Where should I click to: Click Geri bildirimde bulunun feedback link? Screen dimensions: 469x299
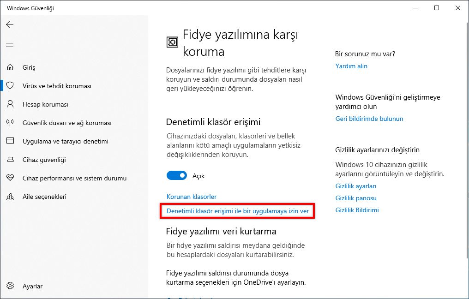[369, 119]
